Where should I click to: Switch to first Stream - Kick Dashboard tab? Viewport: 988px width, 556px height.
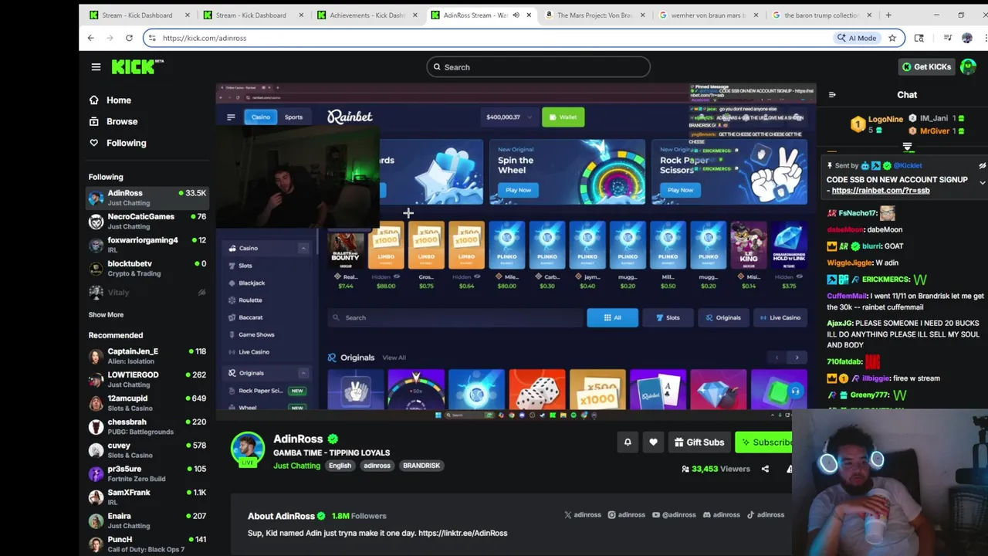tap(138, 15)
